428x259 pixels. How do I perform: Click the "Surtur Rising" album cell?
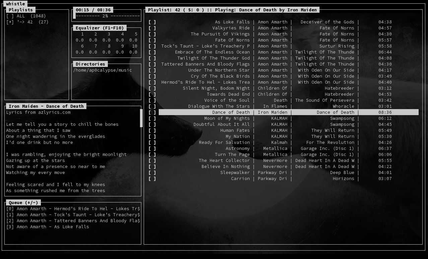click(x=337, y=46)
